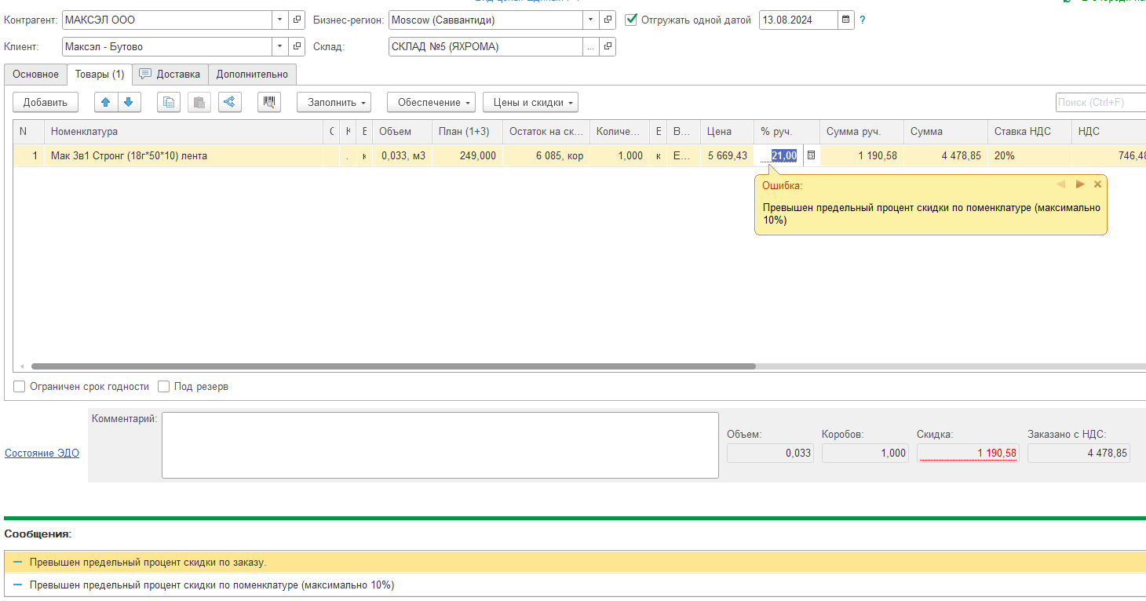The width and height of the screenshot is (1146, 601).
Task: Close the Ошибка error tooltip
Action: (1097, 184)
